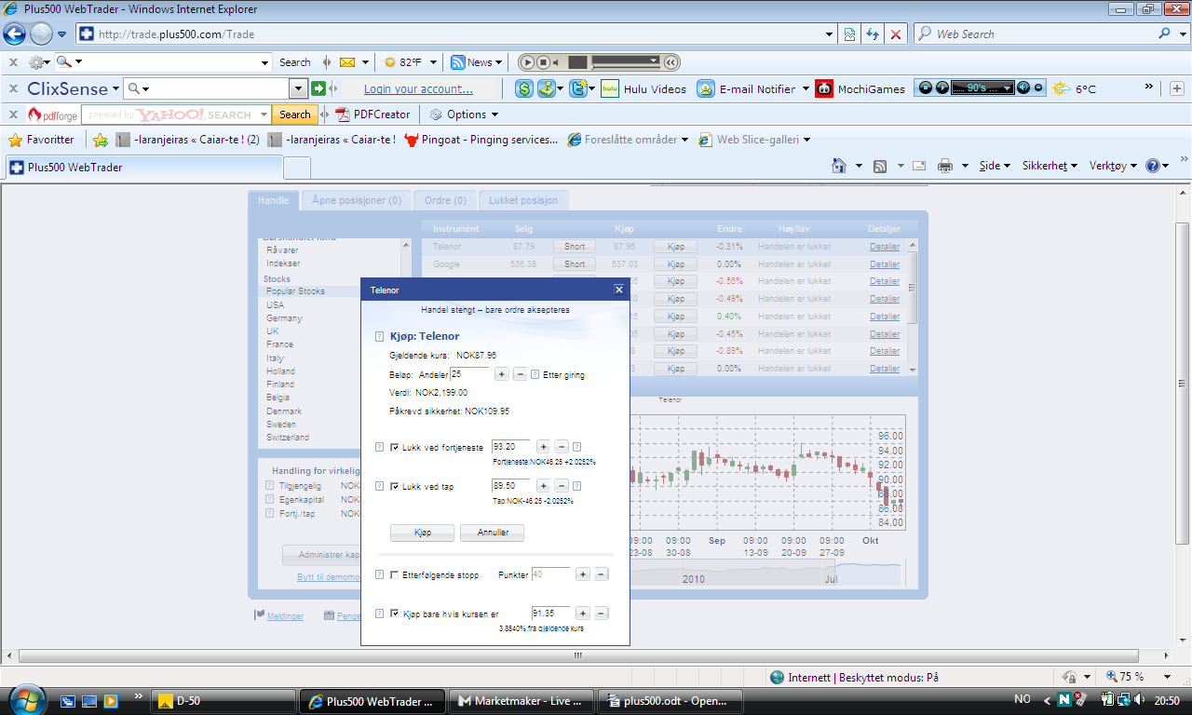Toggle Kjøp bare hvis kursen er checkbox
Screen dimensions: 1192x715
[395, 614]
